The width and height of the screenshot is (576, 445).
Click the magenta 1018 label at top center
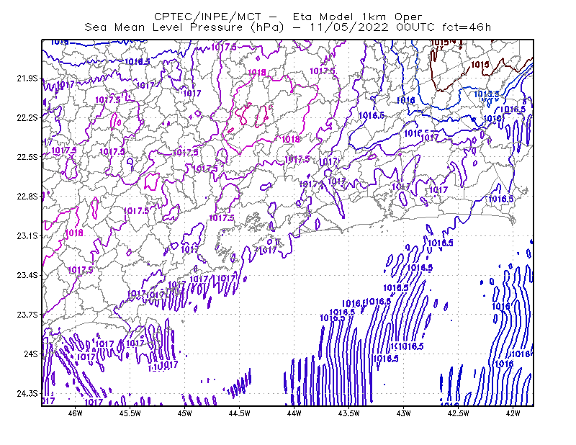pos(257,73)
